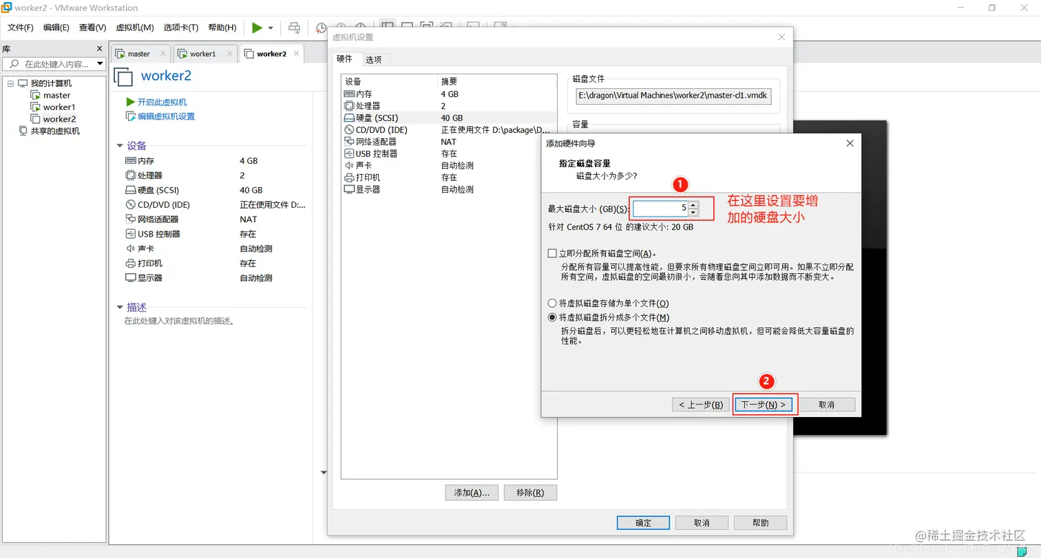Select 内存 row in settings hardware list
The height and width of the screenshot is (558, 1041).
pyautogui.click(x=448, y=94)
